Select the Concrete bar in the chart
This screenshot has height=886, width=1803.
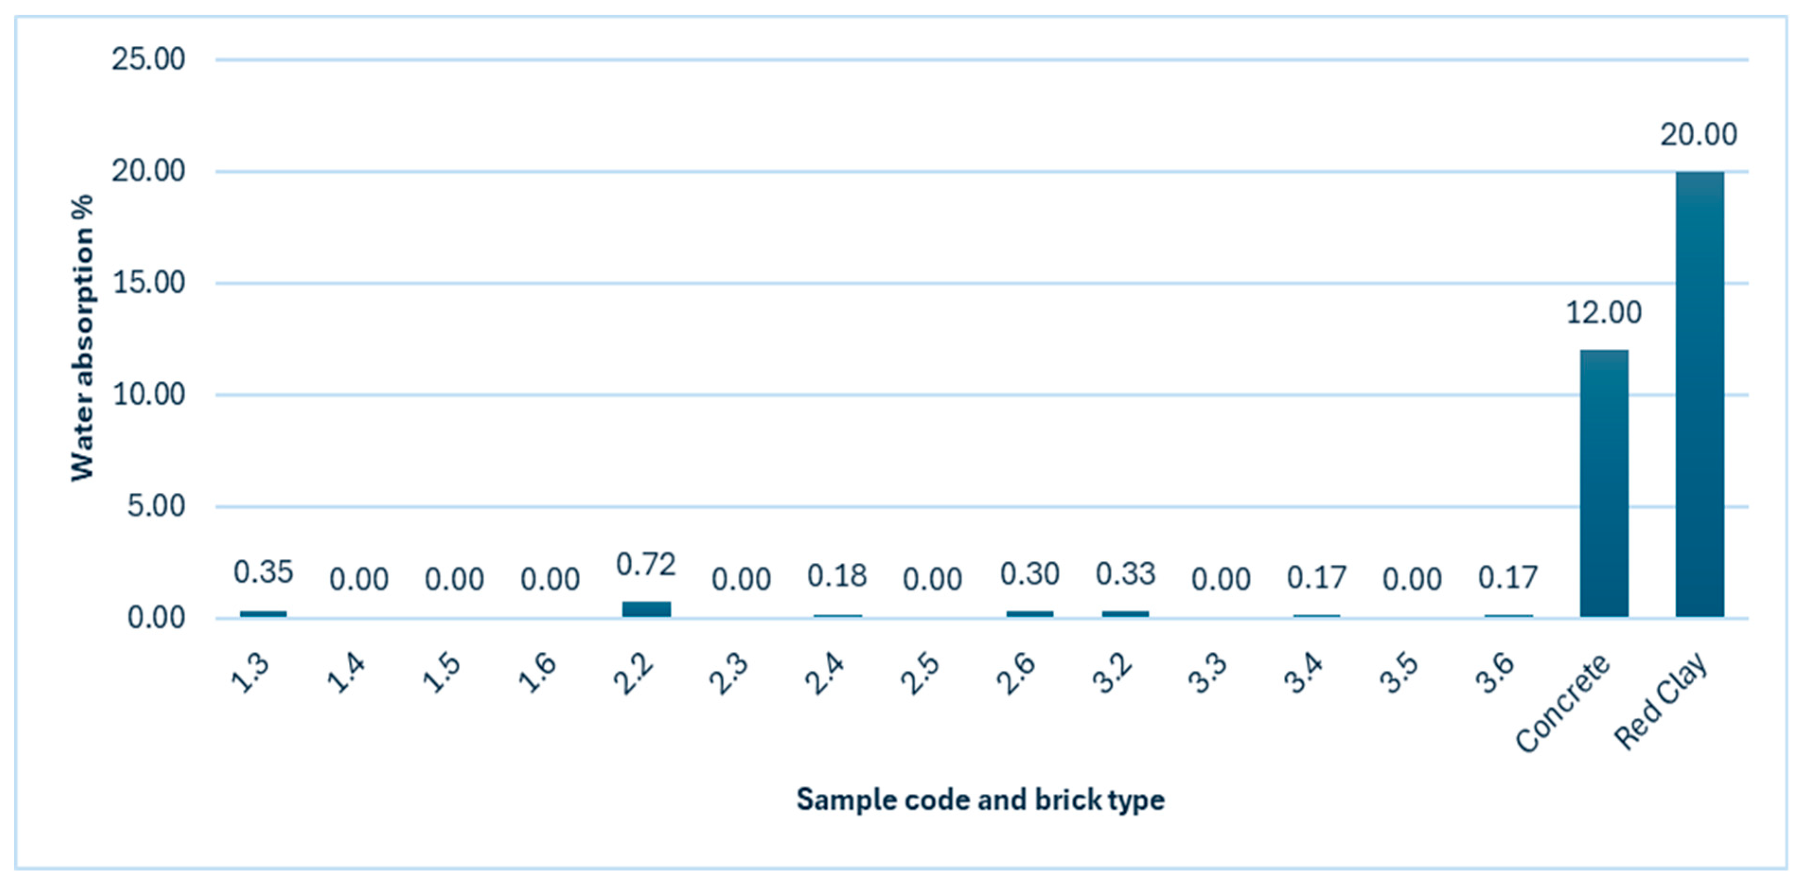(1603, 483)
